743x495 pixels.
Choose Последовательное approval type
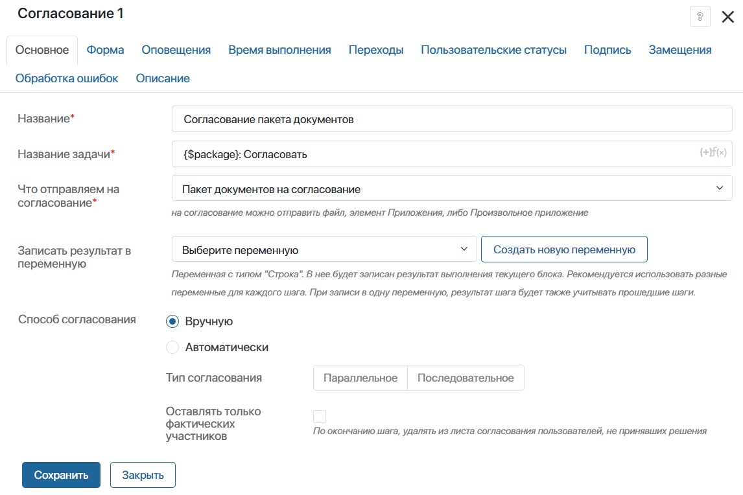[466, 378]
